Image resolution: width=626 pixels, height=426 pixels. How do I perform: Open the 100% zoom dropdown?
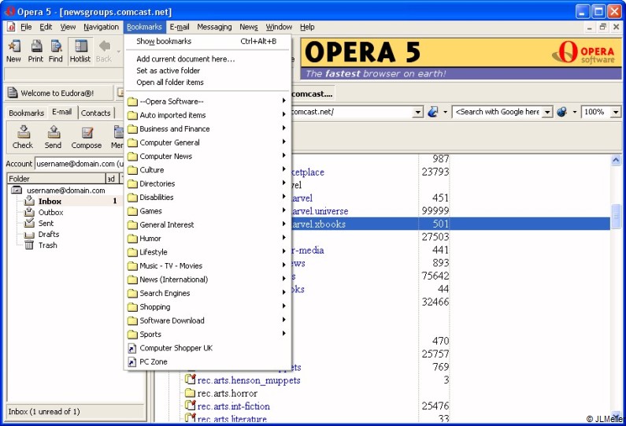click(x=616, y=112)
